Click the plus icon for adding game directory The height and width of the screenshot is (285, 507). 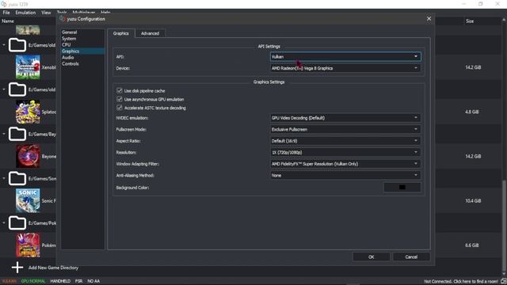click(17, 268)
